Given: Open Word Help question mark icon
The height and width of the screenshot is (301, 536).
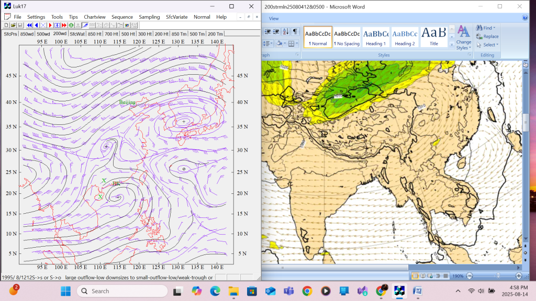Looking at the screenshot, I should (525, 18).
